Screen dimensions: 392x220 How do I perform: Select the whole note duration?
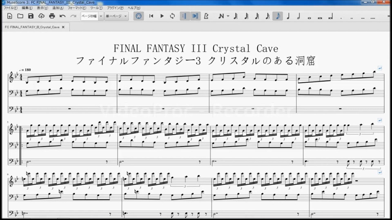pos(309,18)
